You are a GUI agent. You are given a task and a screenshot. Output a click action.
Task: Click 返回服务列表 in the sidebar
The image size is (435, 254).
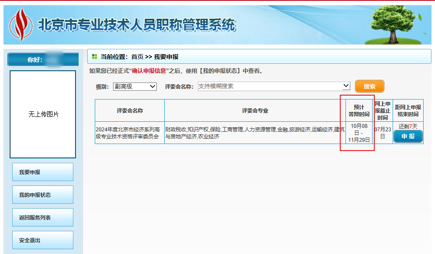point(42,217)
